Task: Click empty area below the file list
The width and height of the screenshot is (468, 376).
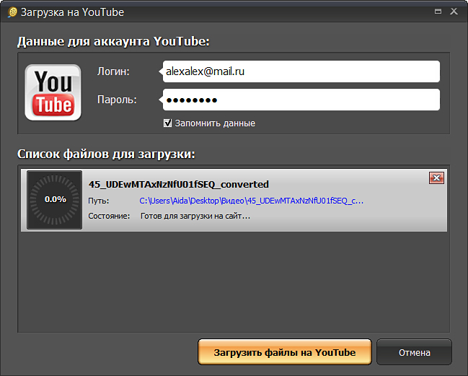Action: [234, 281]
